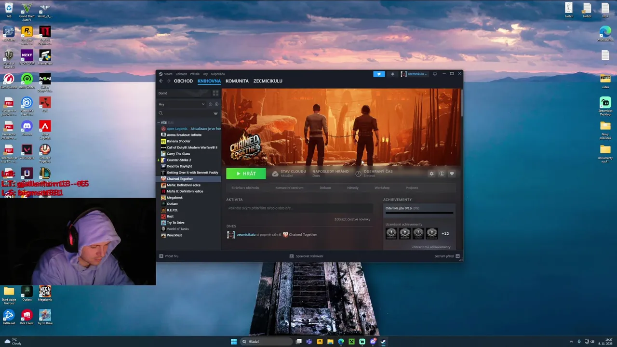Open Diskuze link
Viewport: 617px width, 347px height.
tap(325, 187)
